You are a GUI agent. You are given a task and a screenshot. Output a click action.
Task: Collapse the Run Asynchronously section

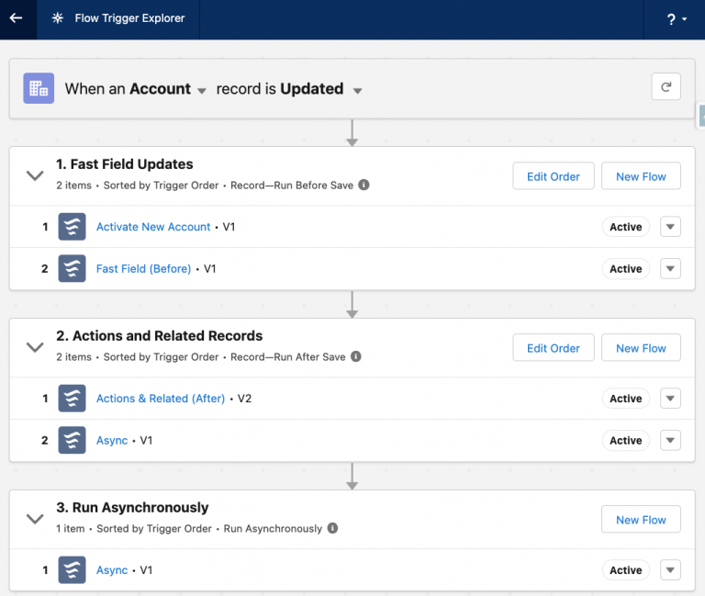tap(35, 519)
